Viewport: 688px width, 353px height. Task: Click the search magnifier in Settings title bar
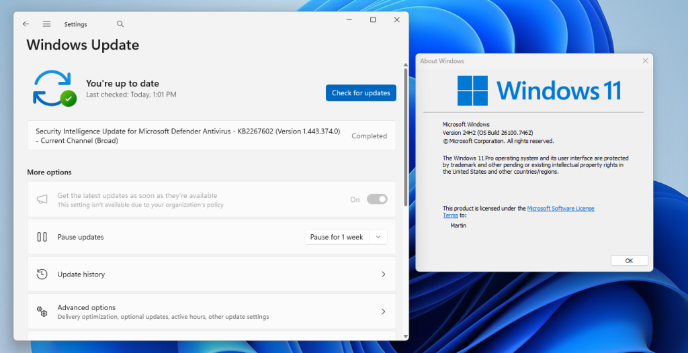(120, 24)
